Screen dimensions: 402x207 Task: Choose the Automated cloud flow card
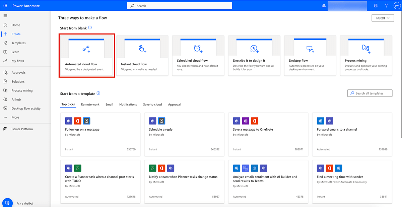87,56
